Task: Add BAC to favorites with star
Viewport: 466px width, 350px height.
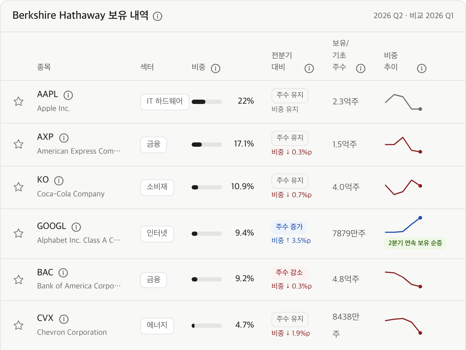Action: tap(19, 280)
